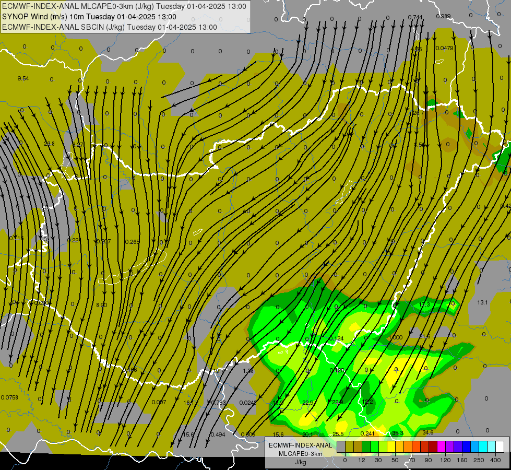Click the legend tick value 400

[x=495, y=460]
